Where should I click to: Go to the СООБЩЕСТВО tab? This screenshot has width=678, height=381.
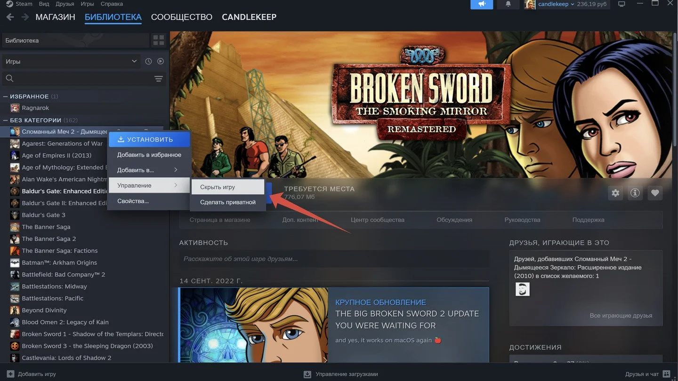182,17
